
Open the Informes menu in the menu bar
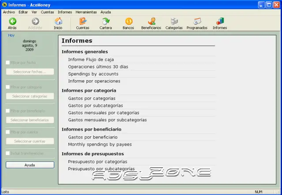pyautogui.click(x=65, y=12)
